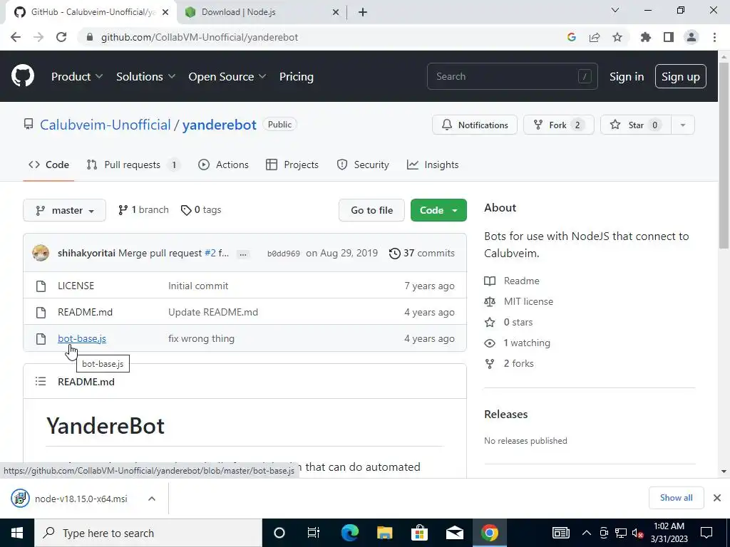Open the Chrome three-dot menu
This screenshot has width=730, height=547.
tap(714, 37)
